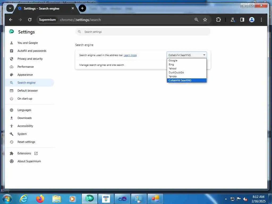272x204 pixels.
Task: Select Search engine in sidebar
Action: coord(30,83)
